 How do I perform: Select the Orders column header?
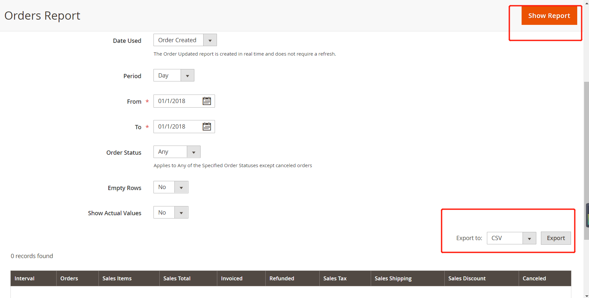click(69, 278)
